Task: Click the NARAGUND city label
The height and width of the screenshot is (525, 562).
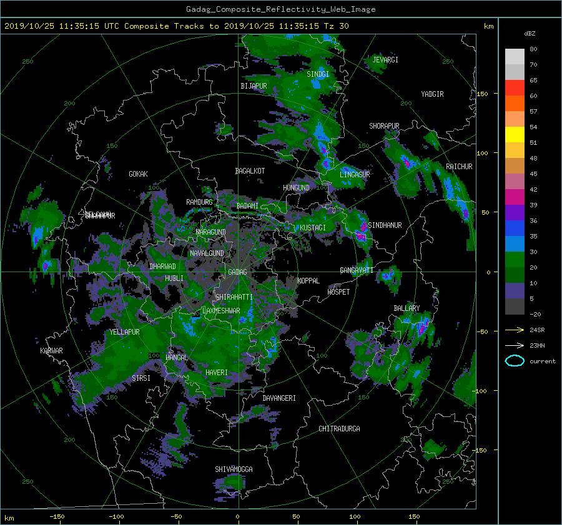Action: pyautogui.click(x=211, y=232)
